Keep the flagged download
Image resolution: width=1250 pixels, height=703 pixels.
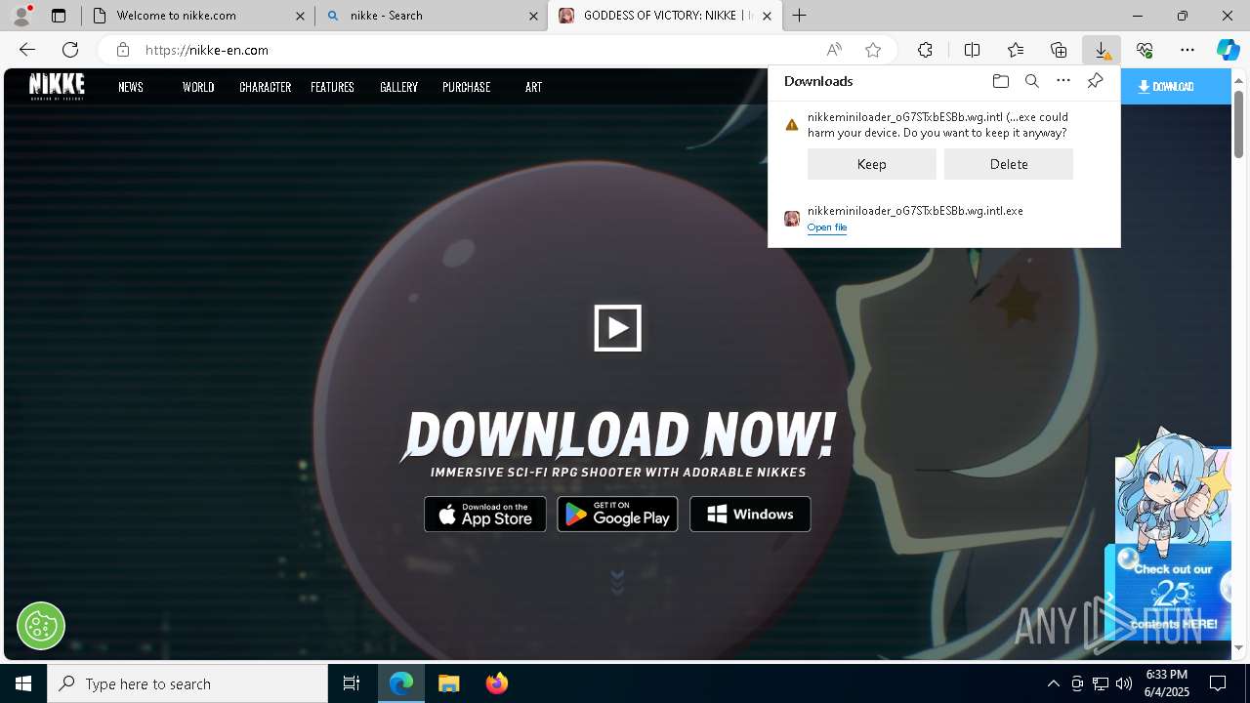872,164
